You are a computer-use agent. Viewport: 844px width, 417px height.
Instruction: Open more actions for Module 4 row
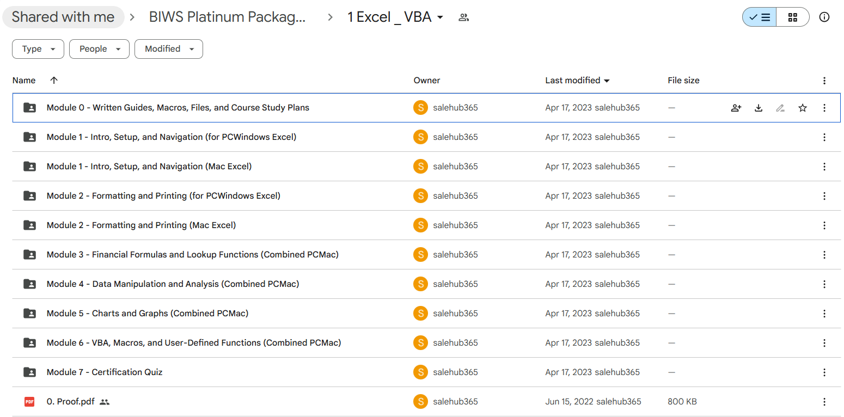coord(824,284)
